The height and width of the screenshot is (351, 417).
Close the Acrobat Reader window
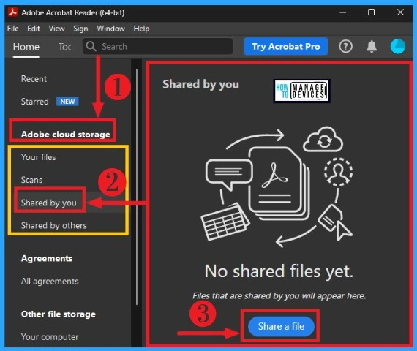coord(400,12)
